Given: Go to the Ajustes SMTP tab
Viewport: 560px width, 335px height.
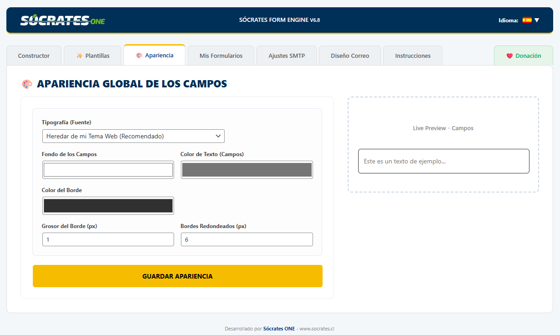Looking at the screenshot, I should point(287,56).
